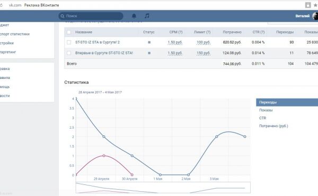The height and width of the screenshot is (196, 318).
Task: Switch chart to CTR metric
Action: click(262, 118)
